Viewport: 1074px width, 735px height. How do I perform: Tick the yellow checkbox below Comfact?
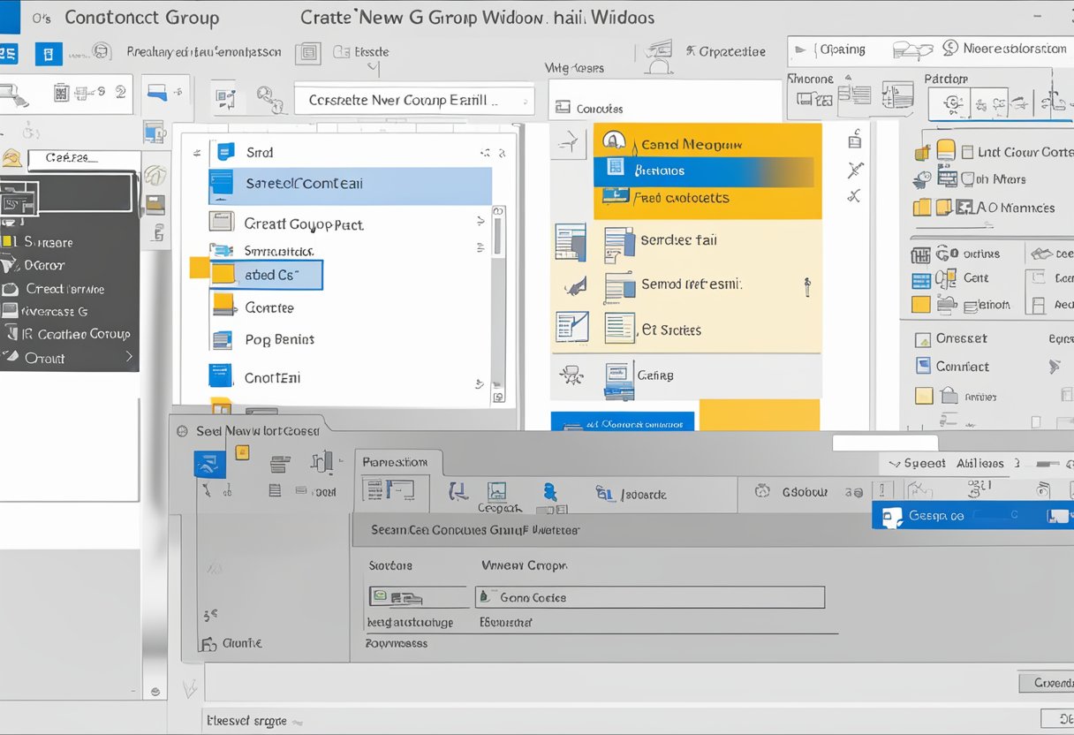click(x=924, y=395)
